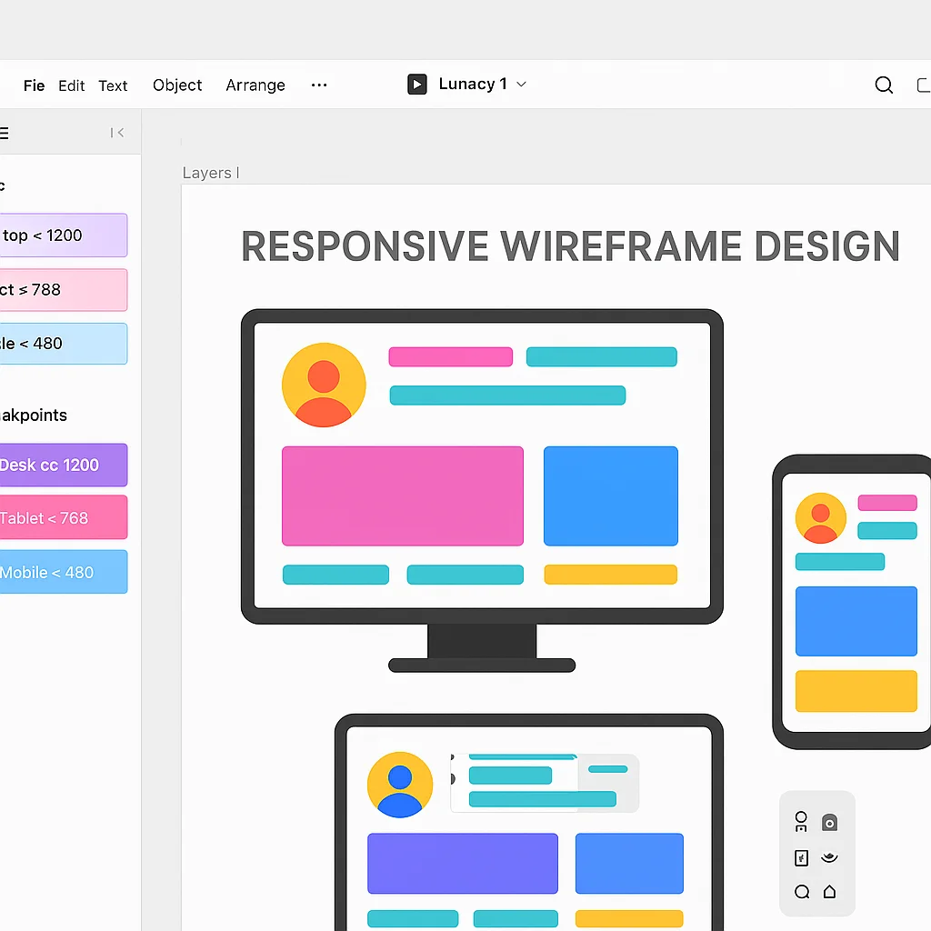Select the camera icon in the icon sheet

(828, 821)
